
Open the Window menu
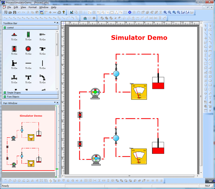44,7
